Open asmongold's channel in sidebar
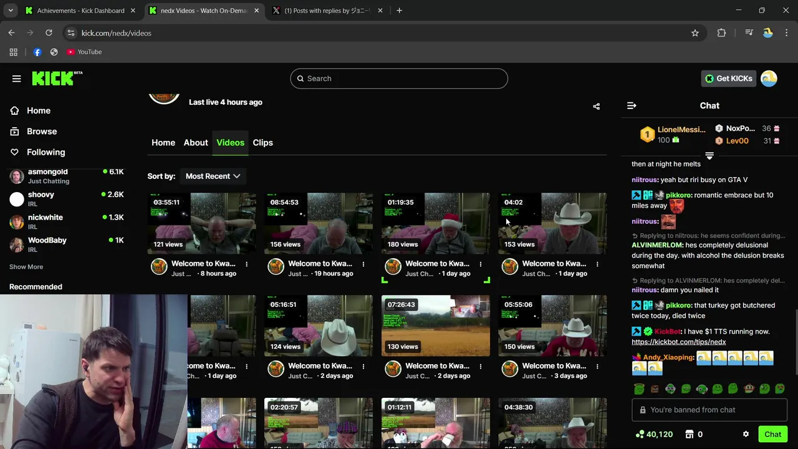This screenshot has height=449, width=798. click(x=67, y=176)
